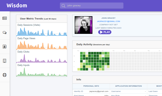Select the PERSONAL INFO column header
Image resolution: width=162 pixels, height=96 pixels.
click(91, 86)
